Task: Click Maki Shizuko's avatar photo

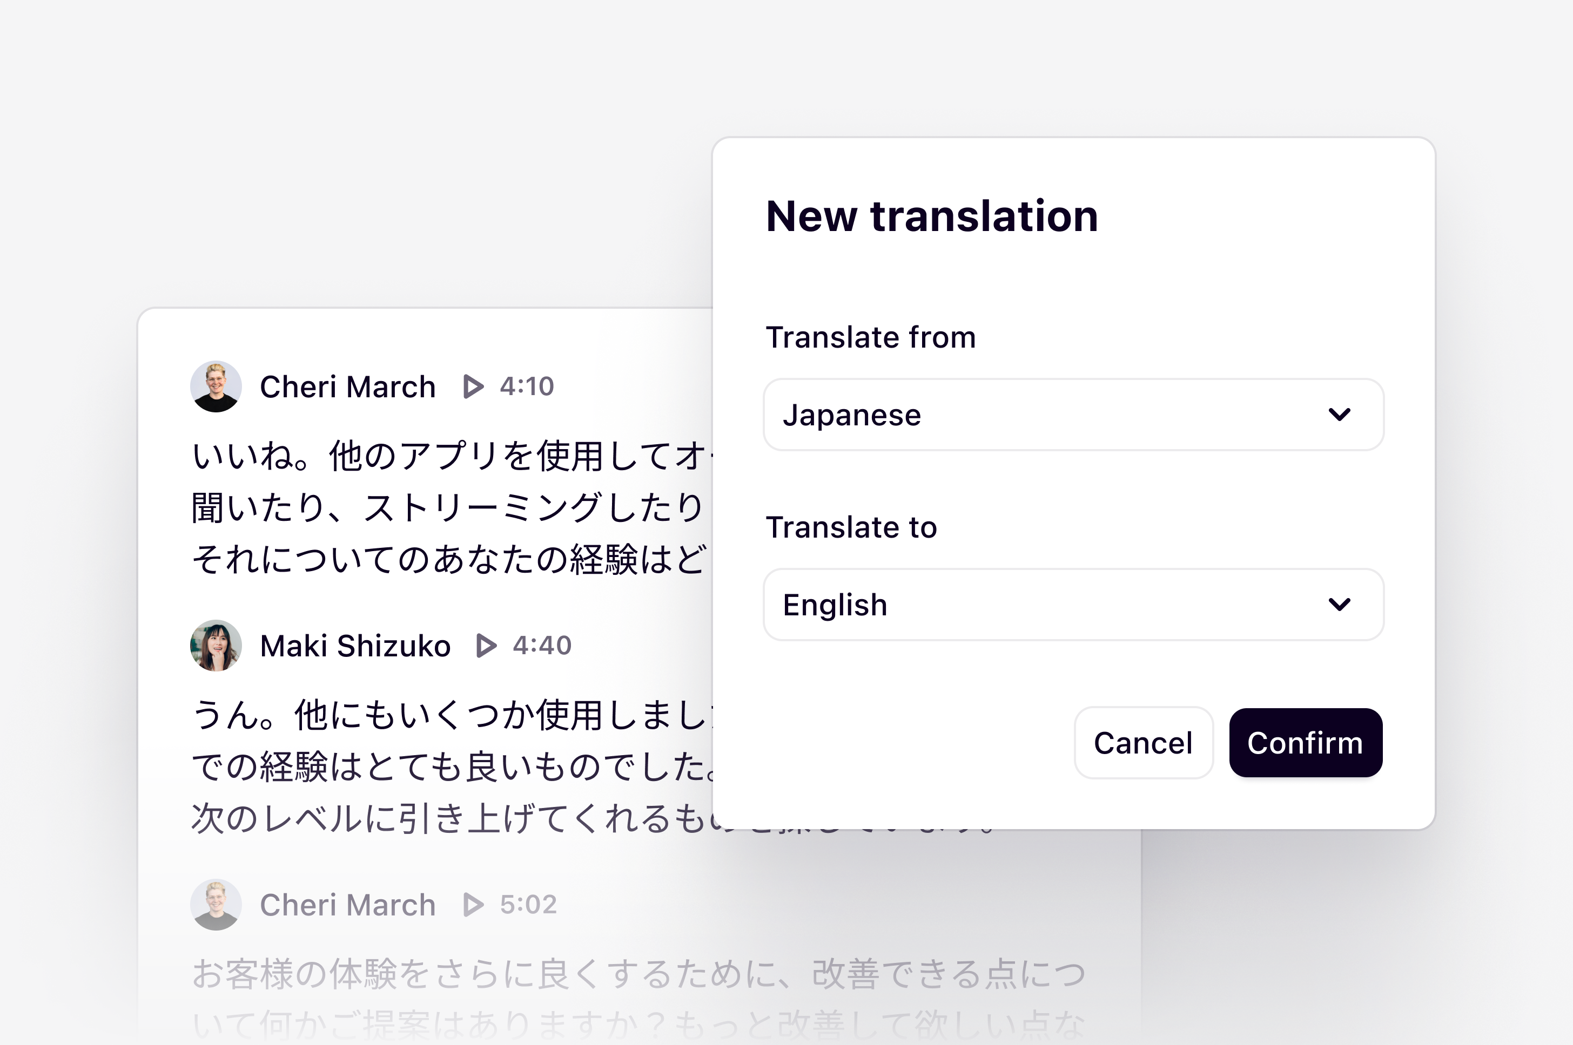Action: 216,646
